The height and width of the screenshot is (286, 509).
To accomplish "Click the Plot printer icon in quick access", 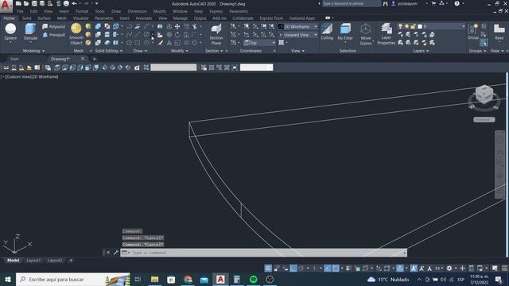I will [66, 3].
